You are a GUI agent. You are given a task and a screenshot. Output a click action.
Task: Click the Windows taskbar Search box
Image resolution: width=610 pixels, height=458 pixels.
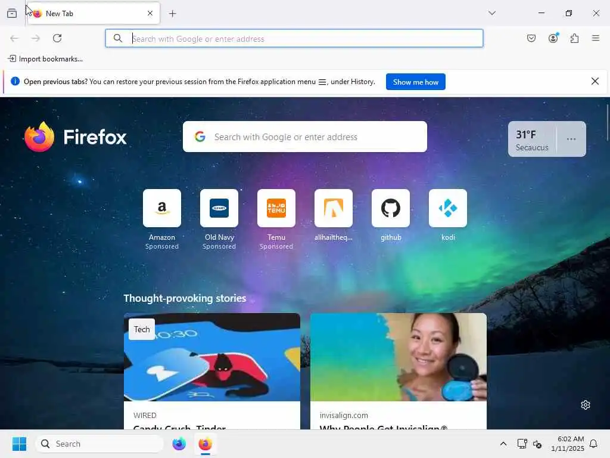[x=99, y=444]
